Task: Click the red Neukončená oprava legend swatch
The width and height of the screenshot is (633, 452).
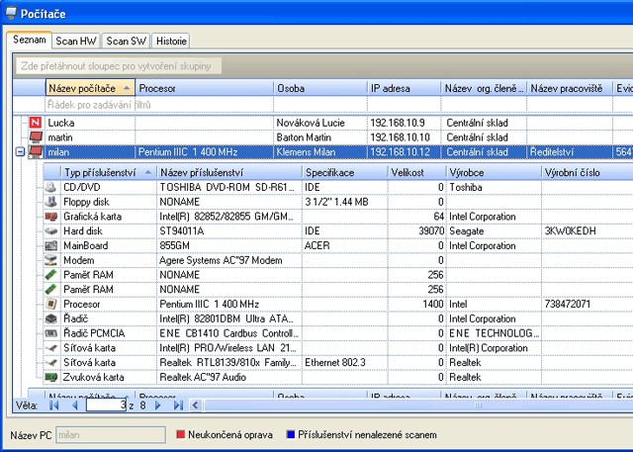Action: pos(180,434)
